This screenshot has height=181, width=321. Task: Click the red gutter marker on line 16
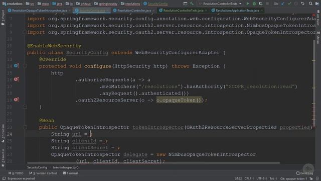[16, 79]
